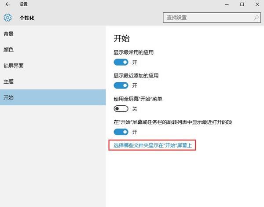Click the back arrow in title bar

[x=7, y=4]
